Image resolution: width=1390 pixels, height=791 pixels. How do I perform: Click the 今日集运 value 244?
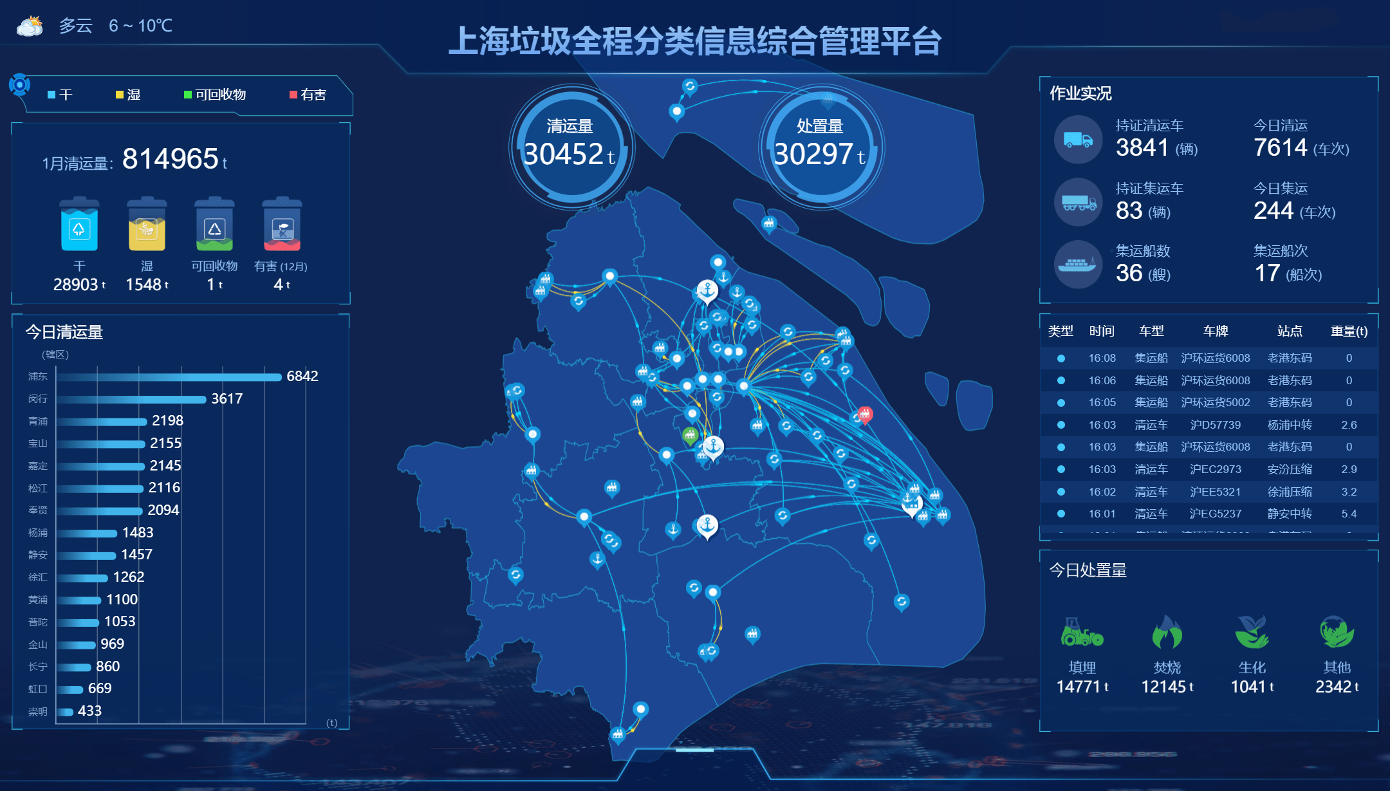coord(1274,210)
